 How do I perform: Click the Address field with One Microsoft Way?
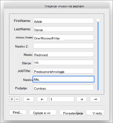pyautogui.click(x=63, y=37)
